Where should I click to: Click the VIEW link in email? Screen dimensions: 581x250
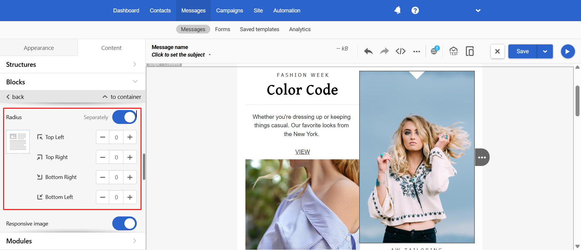[303, 152]
